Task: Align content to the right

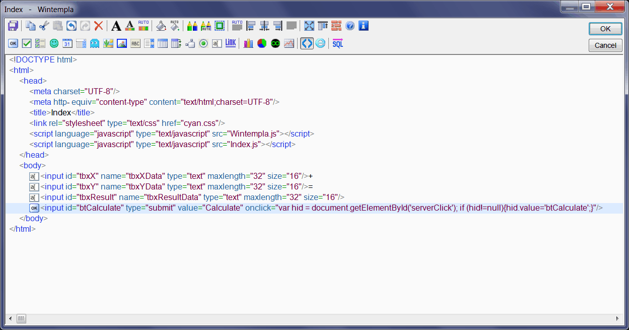Action: [x=278, y=26]
